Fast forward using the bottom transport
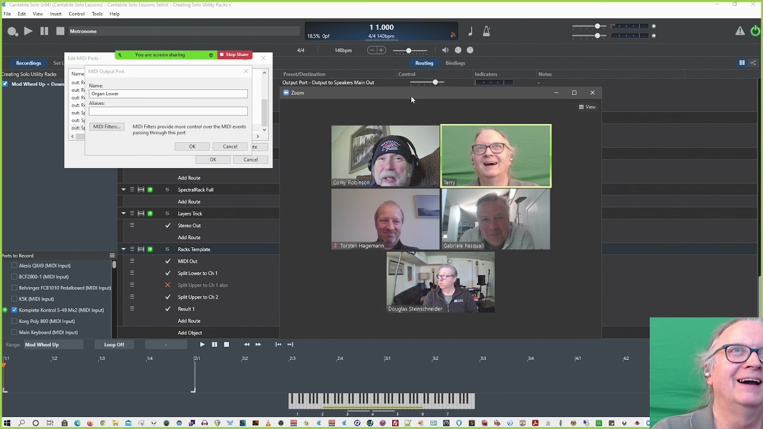Screen dimensions: 763x429 (258, 344)
